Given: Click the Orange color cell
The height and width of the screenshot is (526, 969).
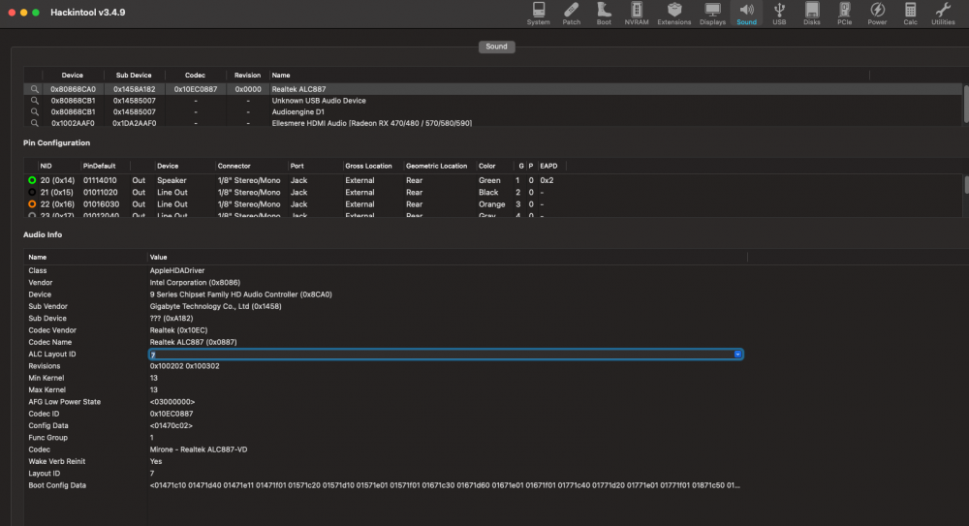Looking at the screenshot, I should click(x=492, y=204).
